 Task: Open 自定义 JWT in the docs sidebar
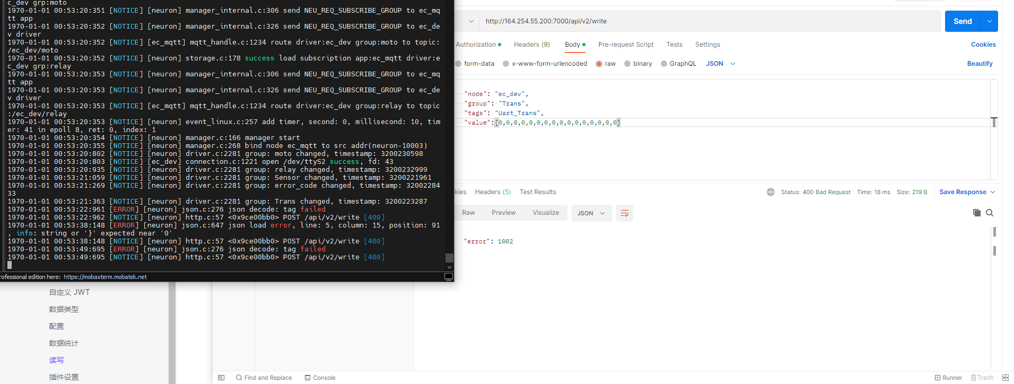[x=69, y=292]
